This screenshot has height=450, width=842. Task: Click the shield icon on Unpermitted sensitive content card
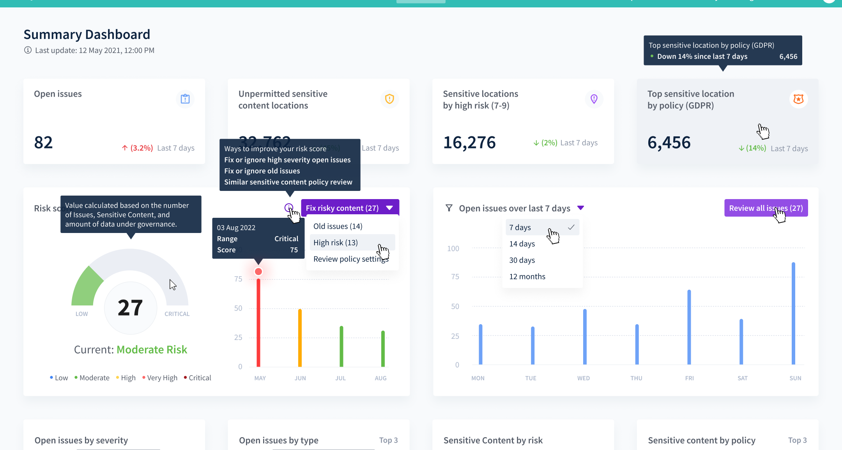point(389,99)
